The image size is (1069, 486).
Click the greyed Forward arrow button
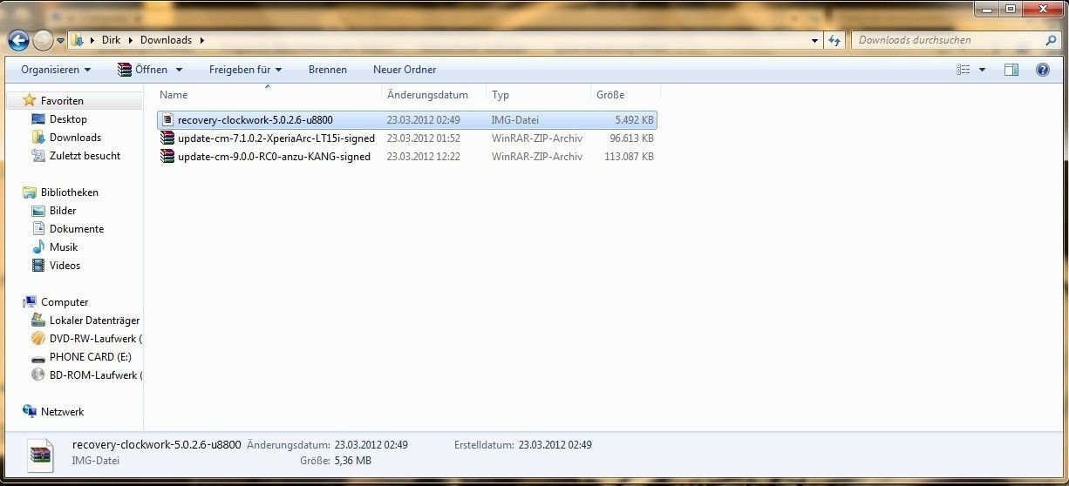click(x=42, y=40)
